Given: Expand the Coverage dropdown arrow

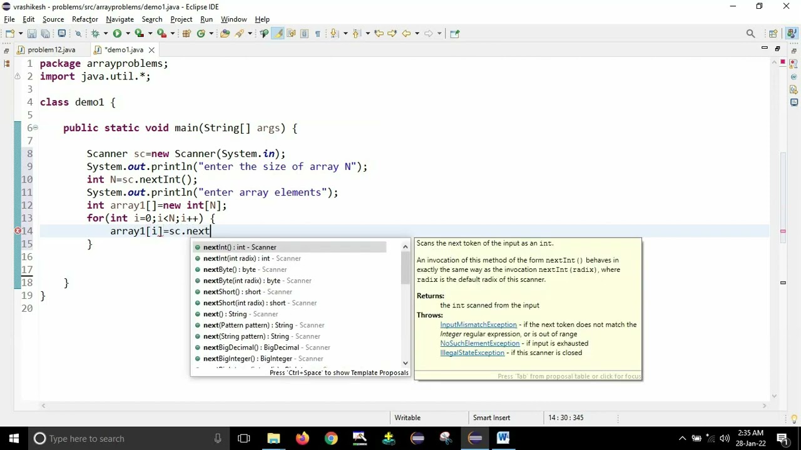Looking at the screenshot, I should pyautogui.click(x=150, y=33).
